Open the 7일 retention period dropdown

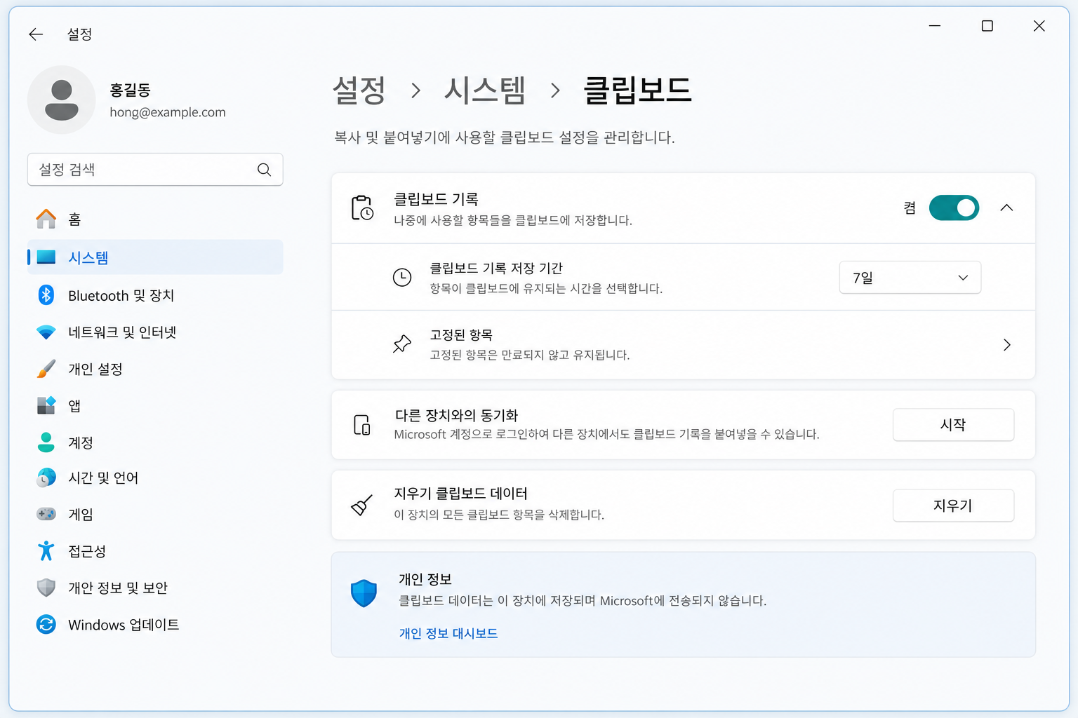(x=910, y=278)
